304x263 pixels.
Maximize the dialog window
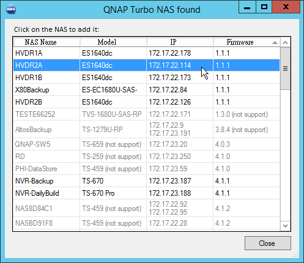pos(264,7)
